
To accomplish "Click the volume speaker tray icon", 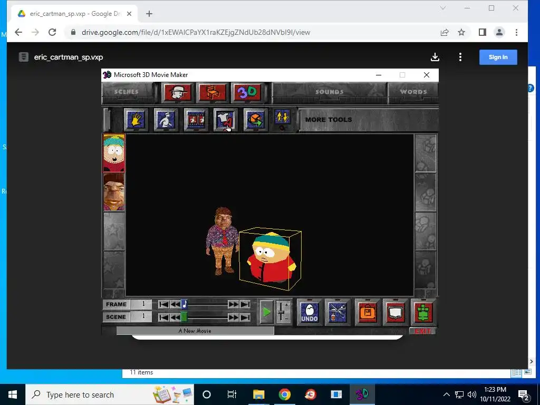I will click(472, 394).
